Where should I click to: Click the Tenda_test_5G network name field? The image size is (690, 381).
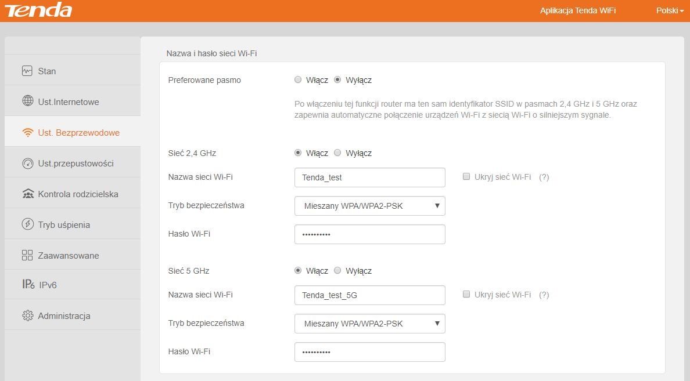[x=369, y=295]
